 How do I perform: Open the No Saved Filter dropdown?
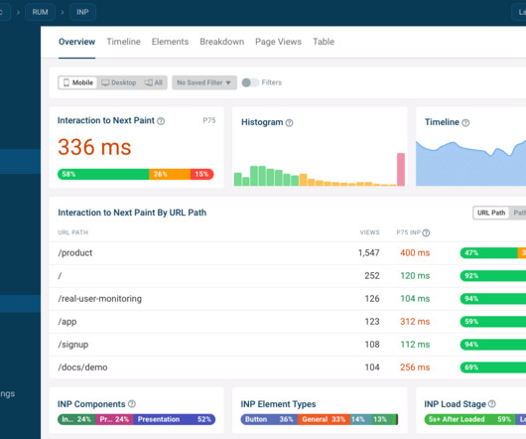pos(204,82)
